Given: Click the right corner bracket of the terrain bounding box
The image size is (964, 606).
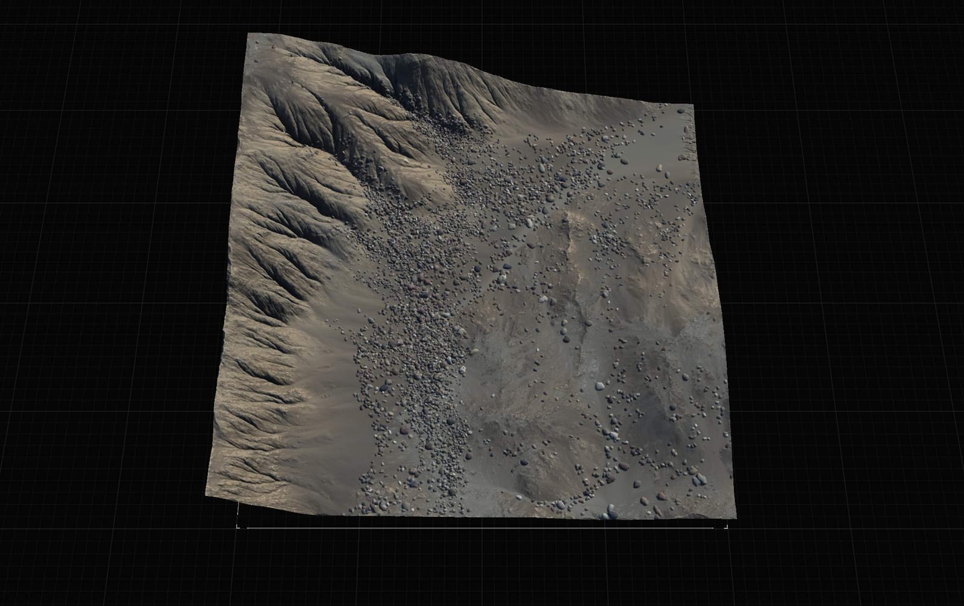Looking at the screenshot, I should point(726,526).
